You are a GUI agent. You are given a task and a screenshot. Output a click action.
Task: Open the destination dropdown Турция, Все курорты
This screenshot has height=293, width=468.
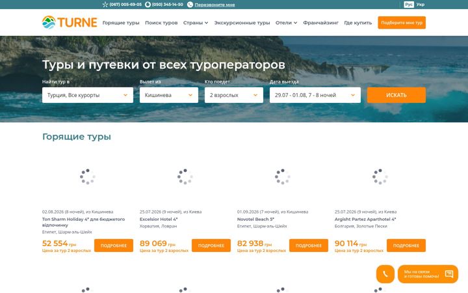[88, 95]
